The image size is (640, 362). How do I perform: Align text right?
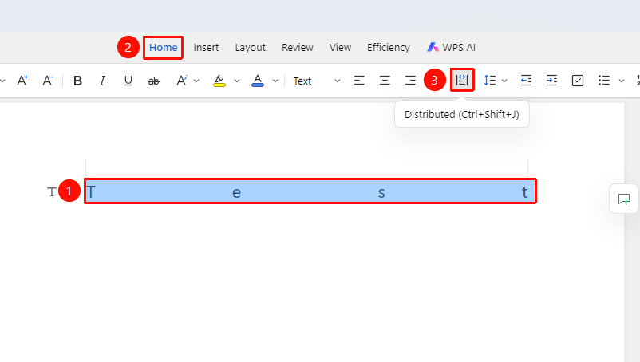pos(410,81)
